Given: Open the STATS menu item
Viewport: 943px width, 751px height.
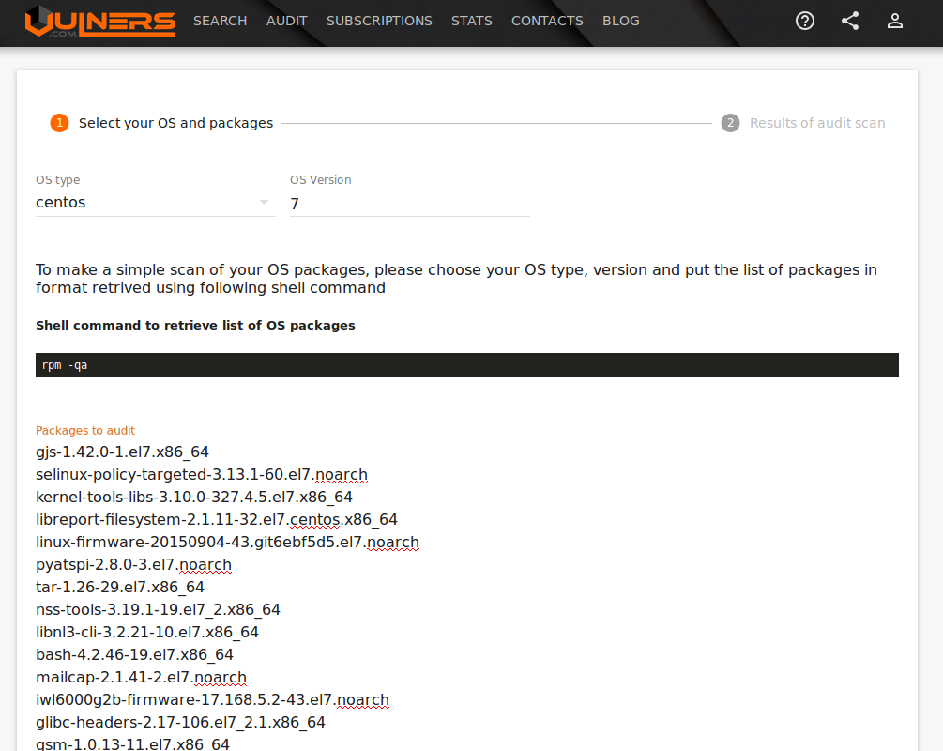Looking at the screenshot, I should pyautogui.click(x=472, y=21).
